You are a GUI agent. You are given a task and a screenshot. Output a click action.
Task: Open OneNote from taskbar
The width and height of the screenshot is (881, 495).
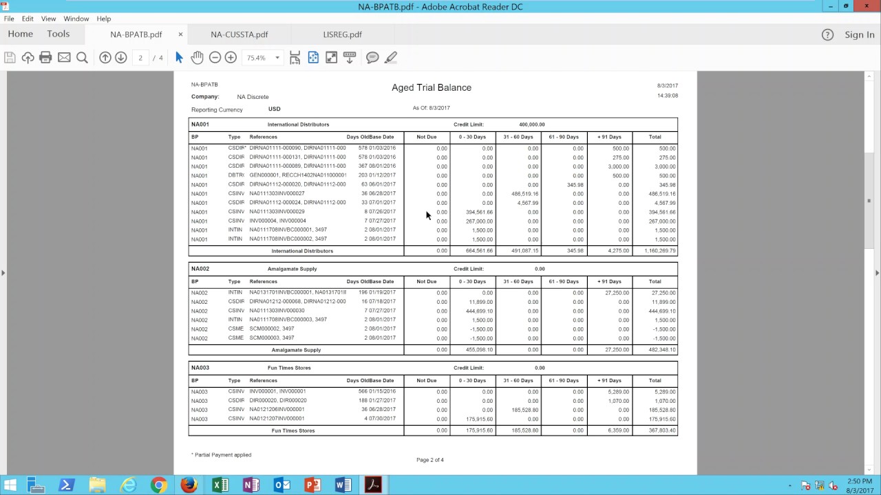click(251, 485)
